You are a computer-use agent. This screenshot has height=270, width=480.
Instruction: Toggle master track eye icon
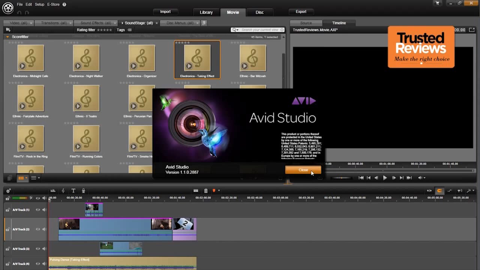pyautogui.click(x=37, y=198)
